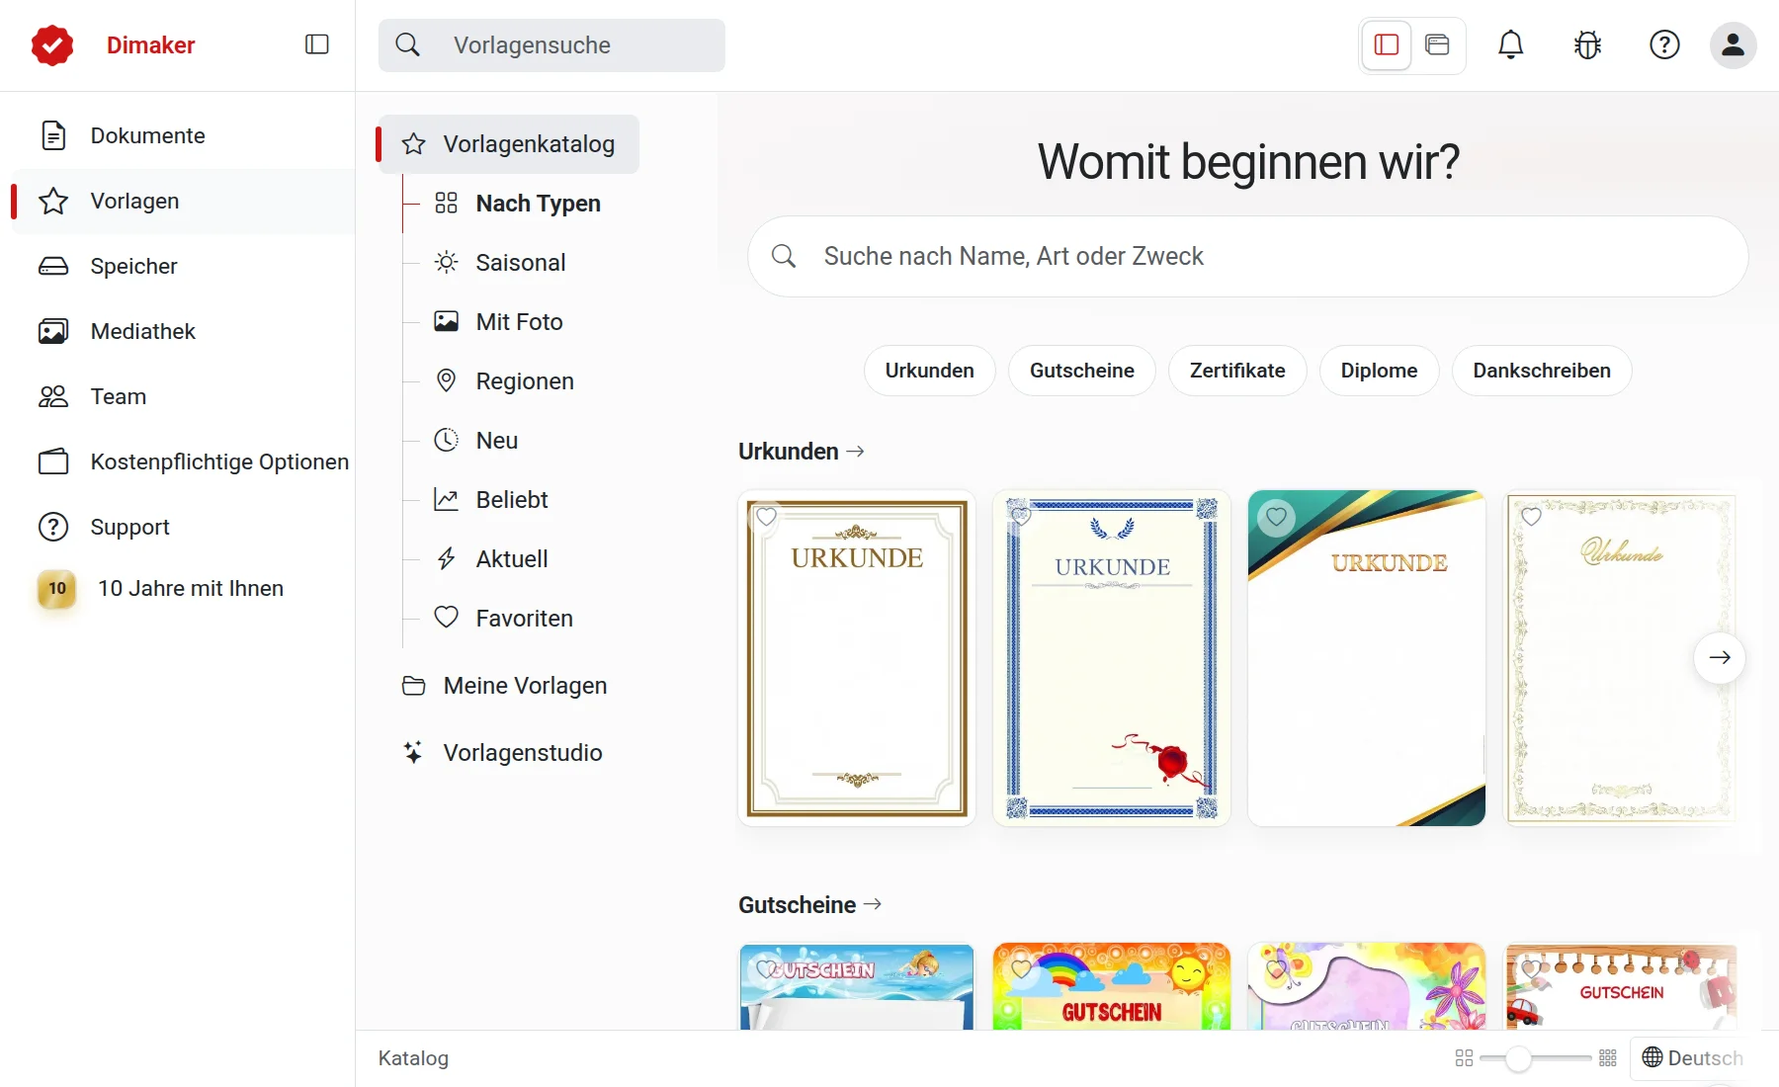Viewport: 1779px width, 1087px height.
Task: Expand the Gutscheine section heading link
Action: (x=810, y=905)
